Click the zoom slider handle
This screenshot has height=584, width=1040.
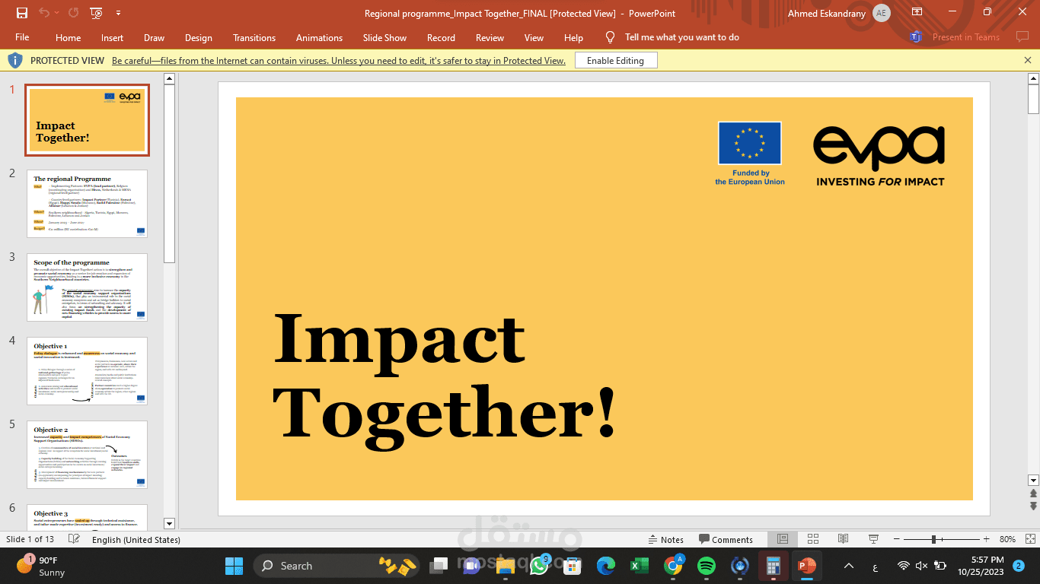coord(933,539)
